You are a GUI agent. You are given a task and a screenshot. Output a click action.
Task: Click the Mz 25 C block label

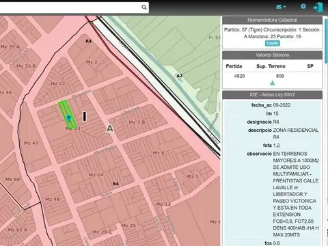pyautogui.click(x=102, y=232)
